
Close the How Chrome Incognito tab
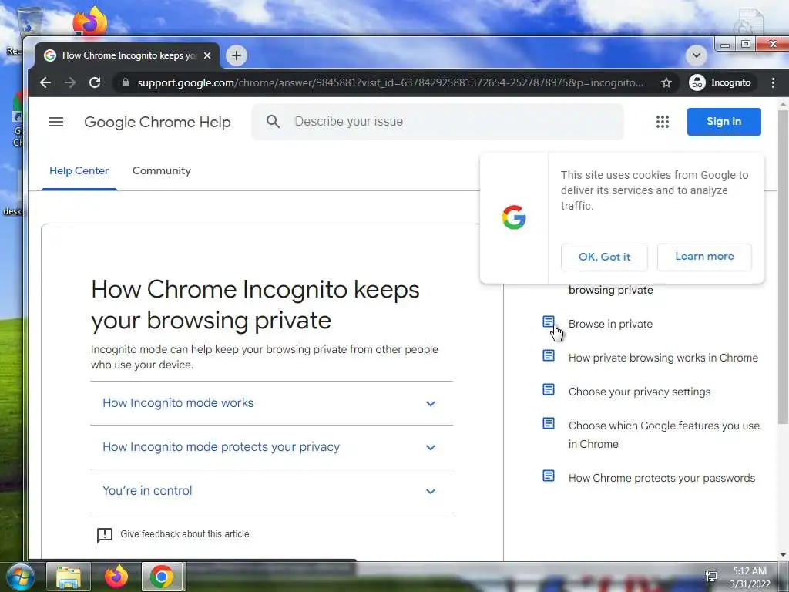click(206, 55)
